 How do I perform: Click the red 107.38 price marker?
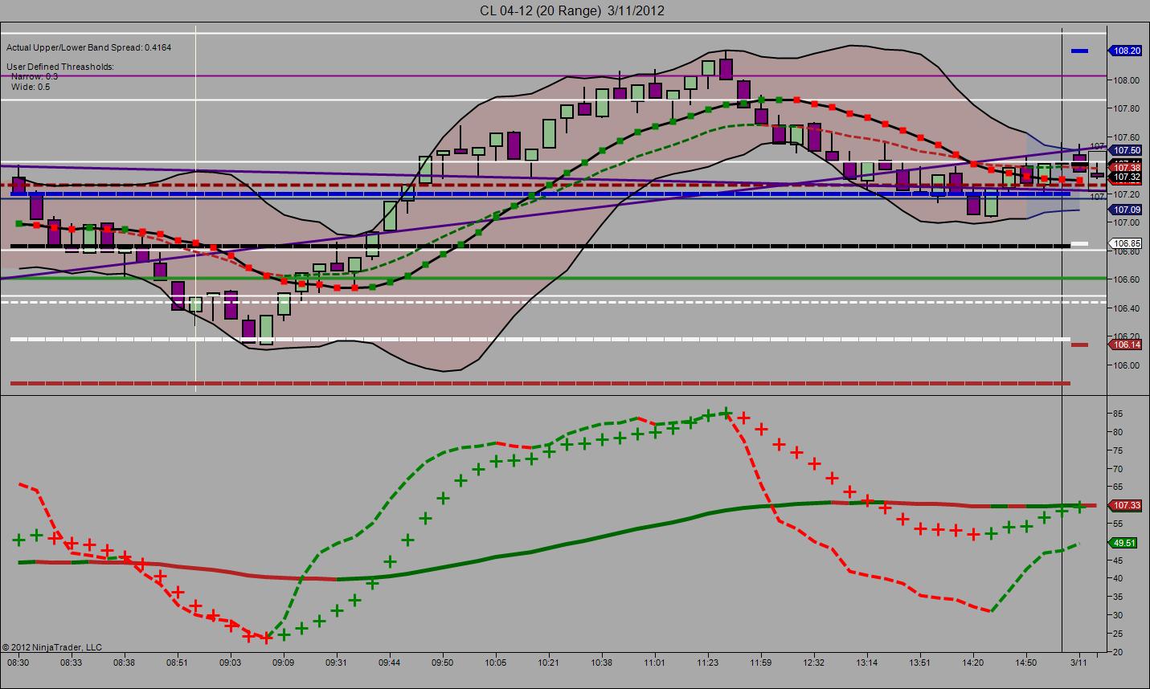1126,167
